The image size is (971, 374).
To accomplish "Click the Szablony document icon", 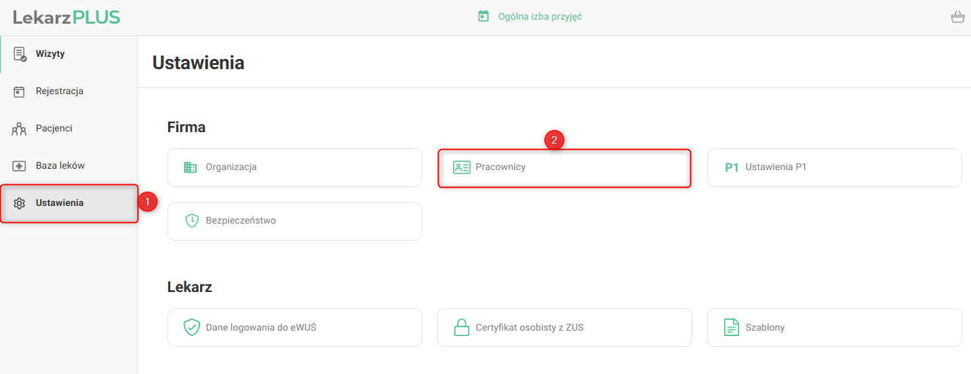I will pos(732,328).
